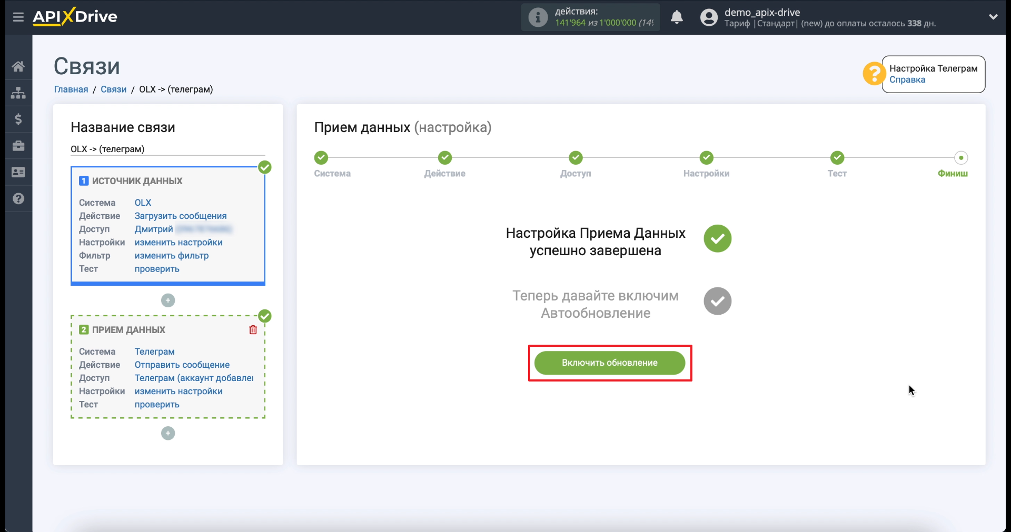The height and width of the screenshot is (532, 1011).
Task: Open the contact card sidebar icon
Action: click(18, 172)
